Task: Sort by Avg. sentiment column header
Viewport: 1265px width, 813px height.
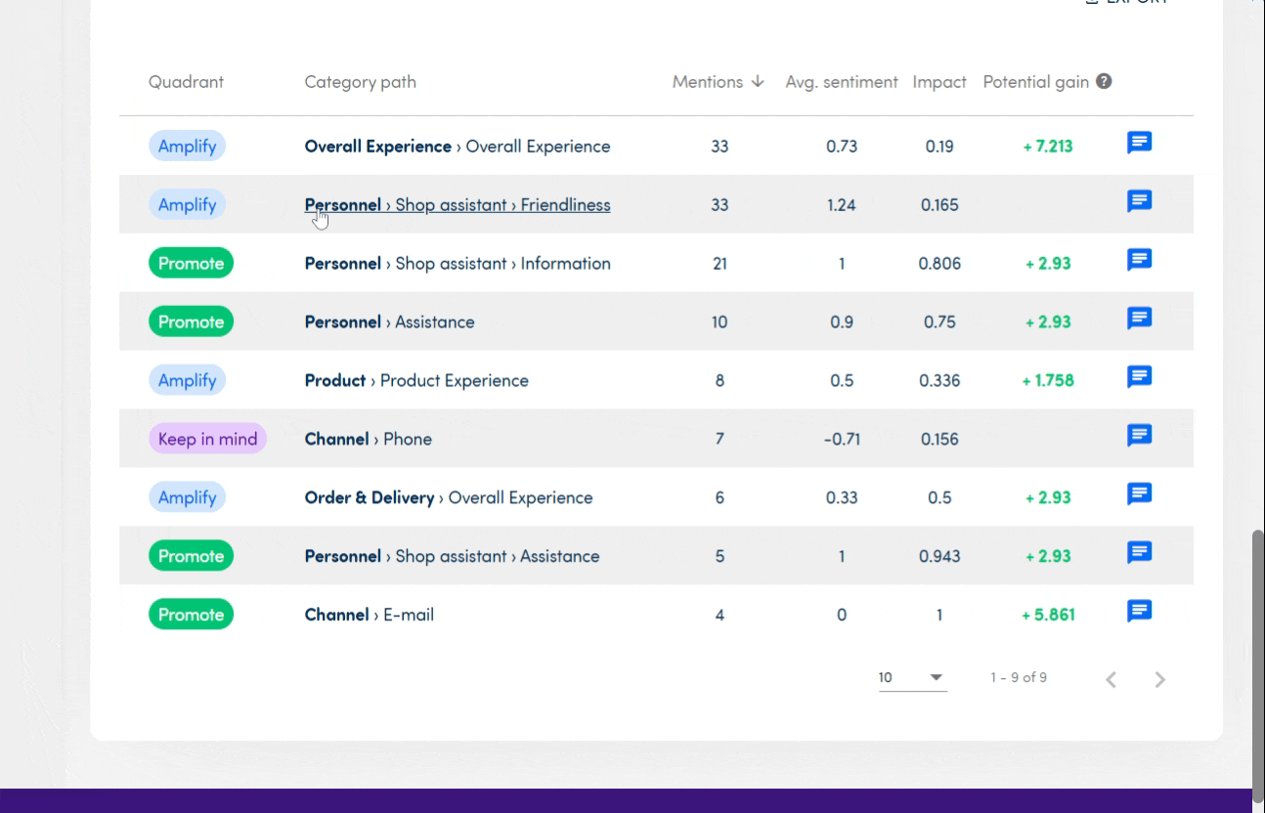Action: 841,82
